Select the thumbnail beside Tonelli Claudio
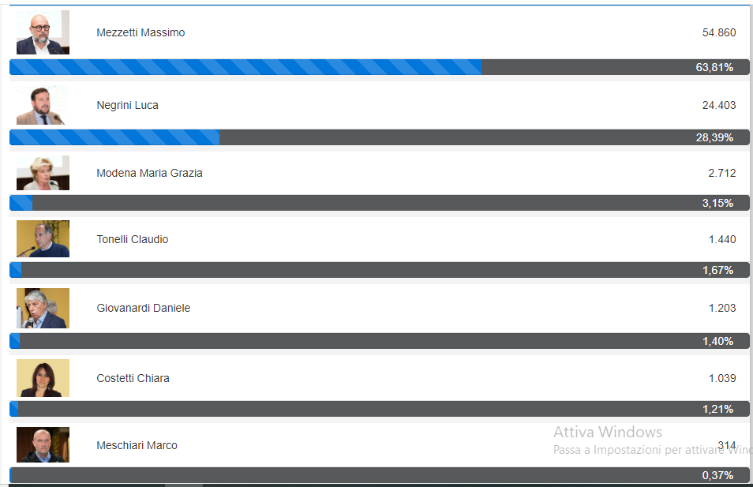753x487 pixels. pos(43,239)
